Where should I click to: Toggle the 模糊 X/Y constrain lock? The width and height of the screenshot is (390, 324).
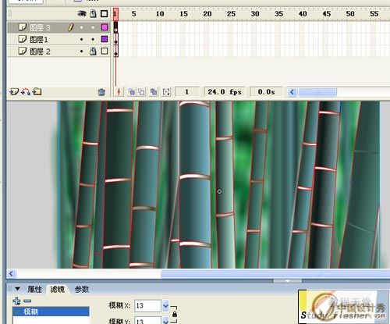(x=175, y=314)
